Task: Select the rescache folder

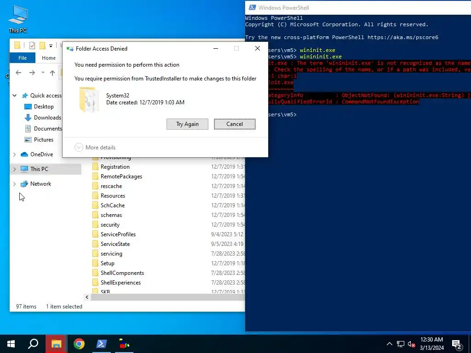Action: click(x=111, y=186)
